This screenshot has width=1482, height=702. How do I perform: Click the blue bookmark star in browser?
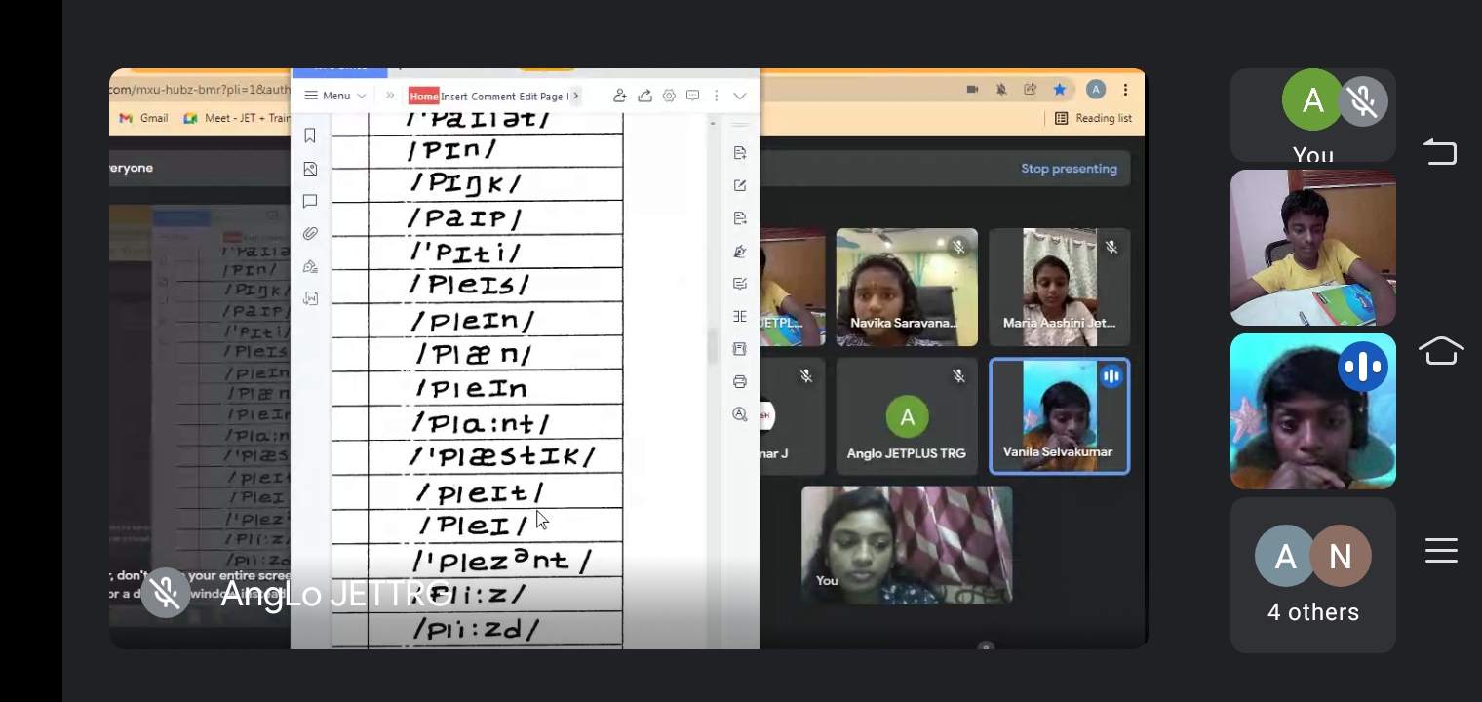click(x=1059, y=90)
